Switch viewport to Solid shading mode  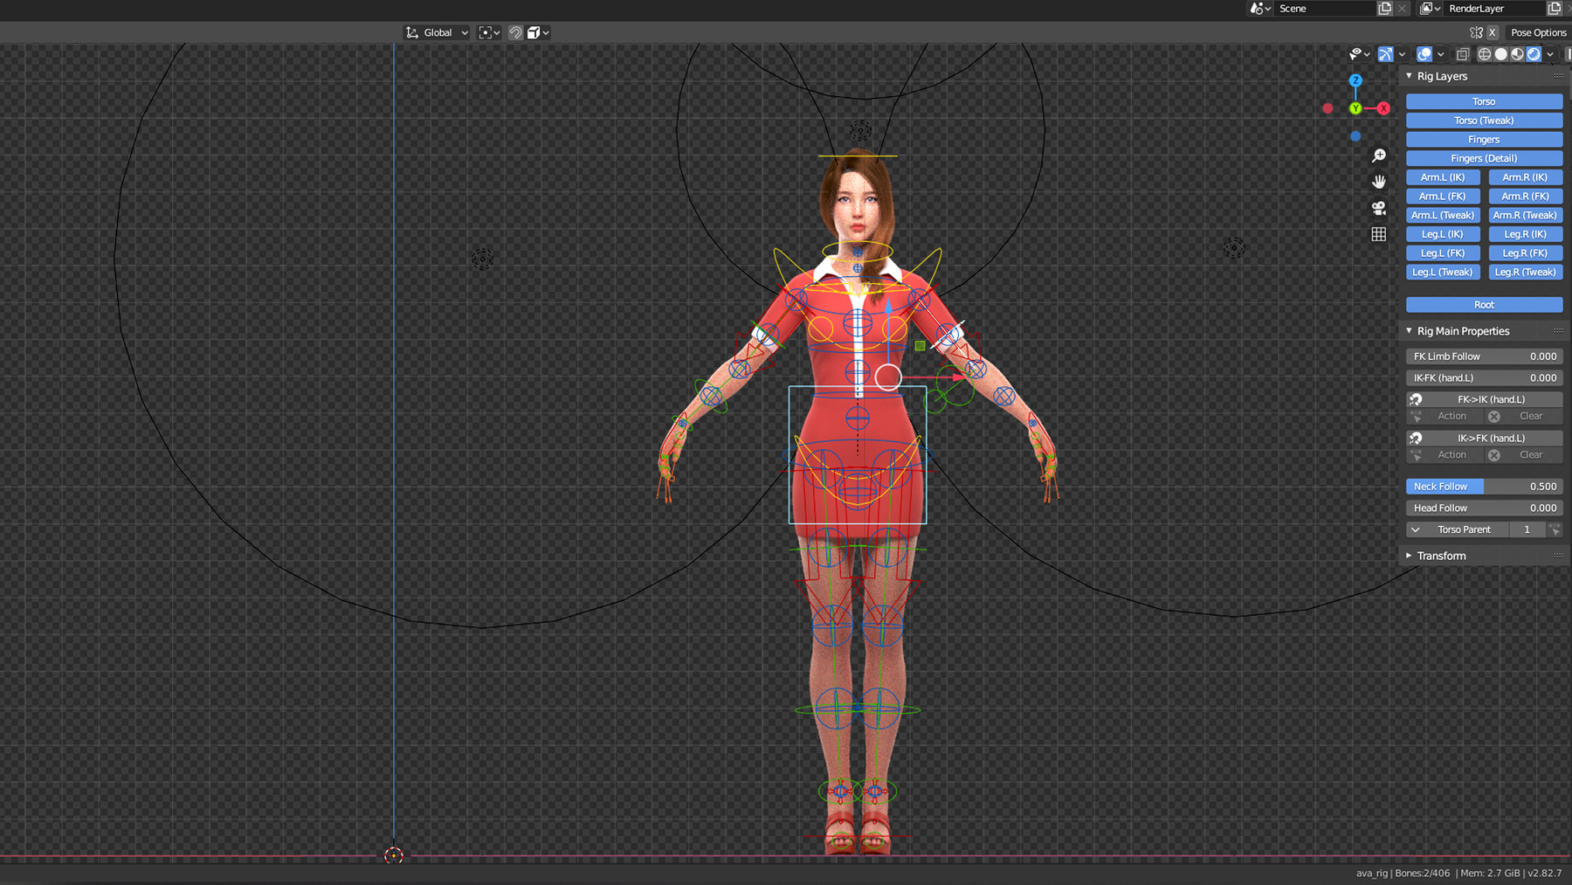1501,54
